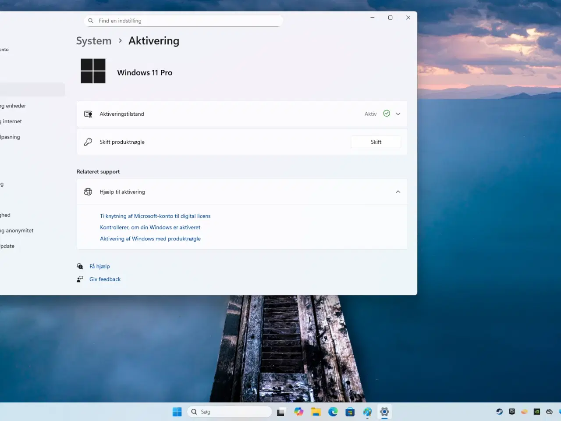Open the Windows Start menu
Viewport: 561px width, 421px height.
pos(177,412)
